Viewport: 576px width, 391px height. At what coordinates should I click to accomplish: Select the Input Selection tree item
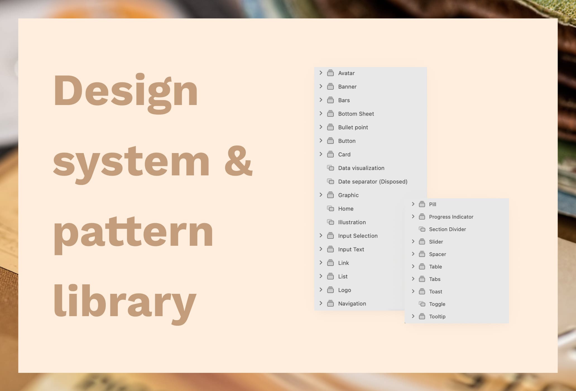[357, 236]
